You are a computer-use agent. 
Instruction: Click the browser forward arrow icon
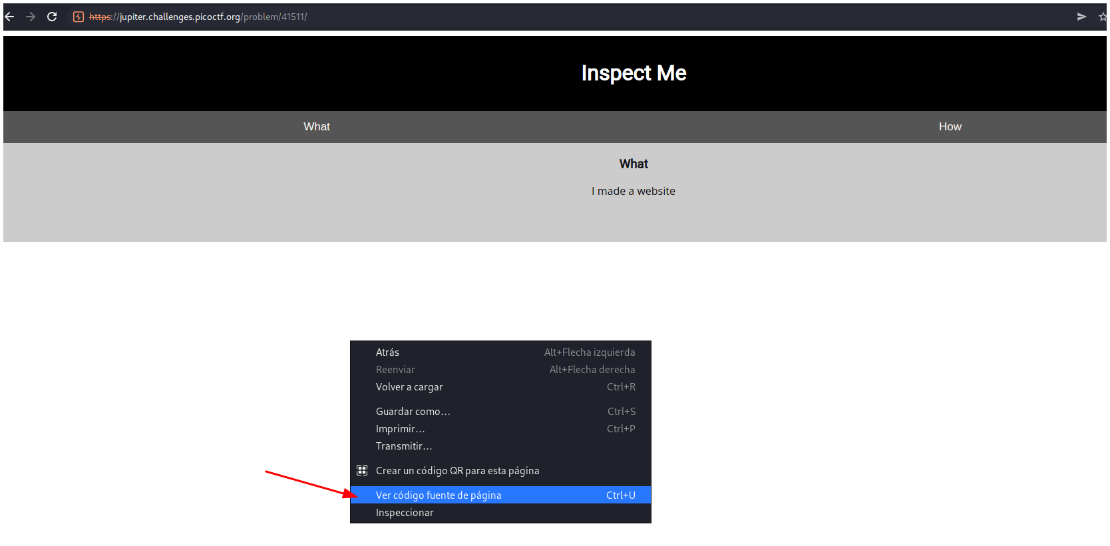[31, 17]
